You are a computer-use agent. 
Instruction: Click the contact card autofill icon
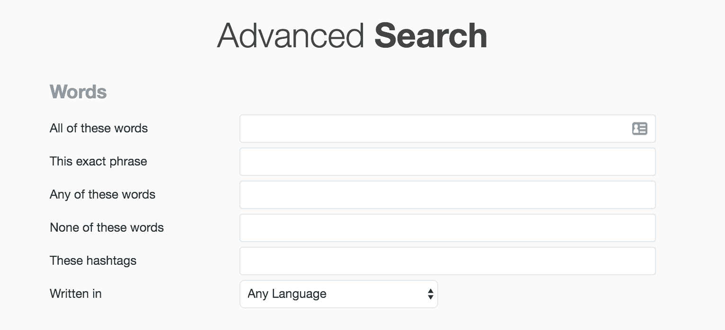click(x=639, y=129)
